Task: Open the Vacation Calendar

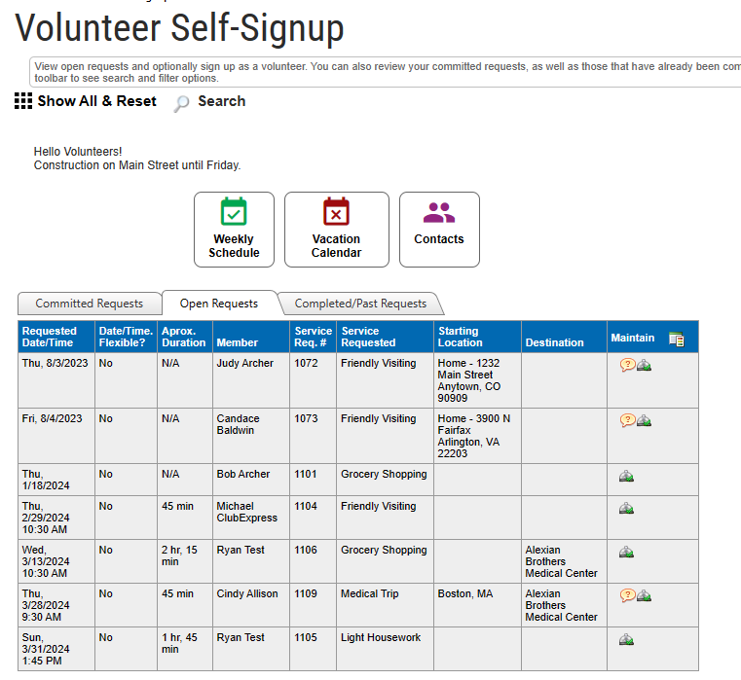Action: 336,230
